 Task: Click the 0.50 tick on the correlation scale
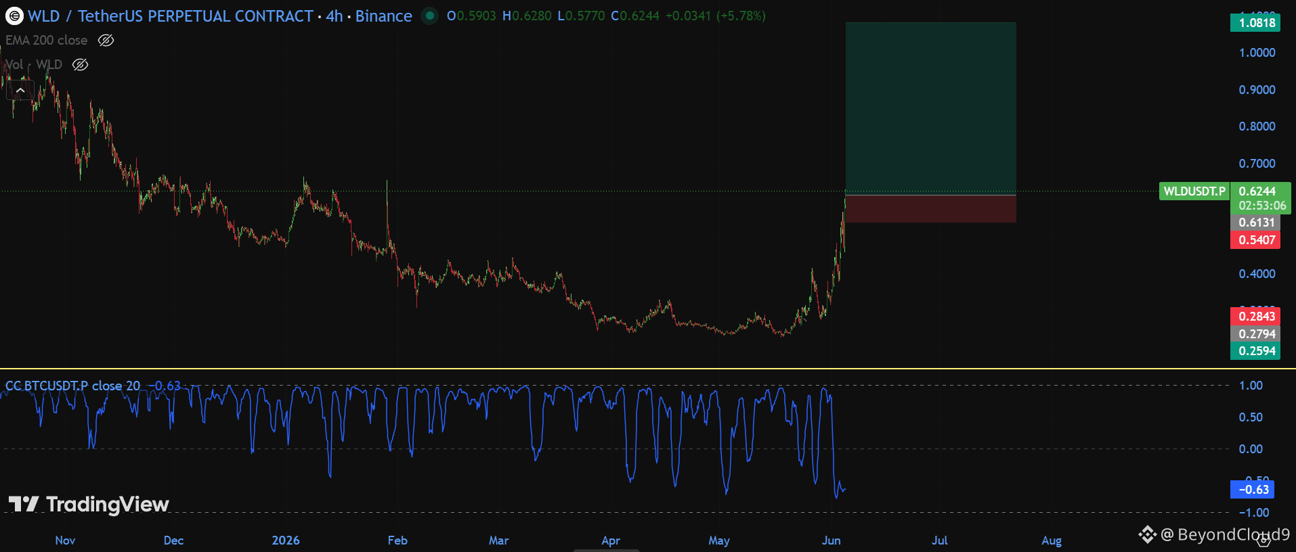(x=1251, y=417)
